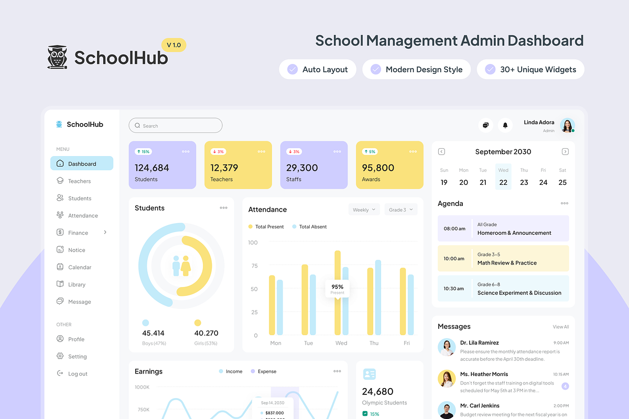Open the Weekly period dropdown

[x=364, y=210]
